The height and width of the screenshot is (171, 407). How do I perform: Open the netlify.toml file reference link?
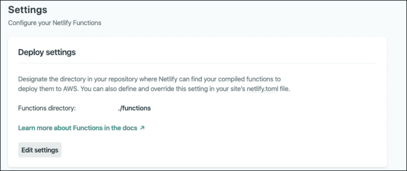click(x=262, y=89)
